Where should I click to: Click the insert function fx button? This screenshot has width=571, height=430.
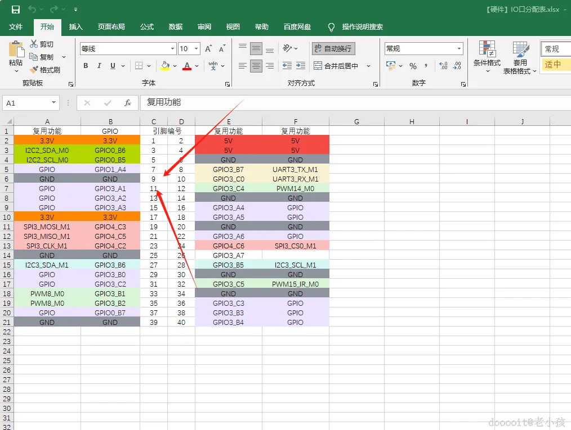click(127, 103)
